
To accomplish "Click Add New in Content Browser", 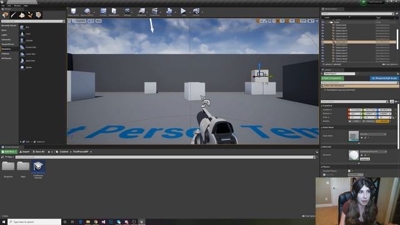I will tap(9, 152).
